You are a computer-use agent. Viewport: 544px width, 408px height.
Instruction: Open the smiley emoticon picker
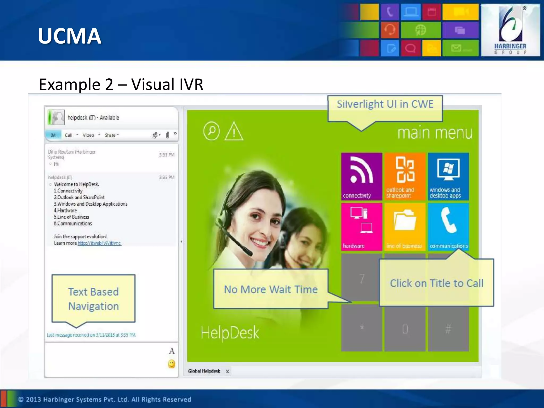click(172, 364)
